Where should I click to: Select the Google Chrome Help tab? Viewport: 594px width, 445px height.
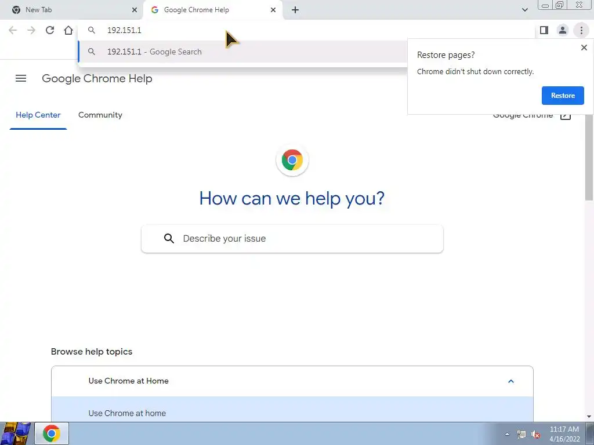coord(212,10)
